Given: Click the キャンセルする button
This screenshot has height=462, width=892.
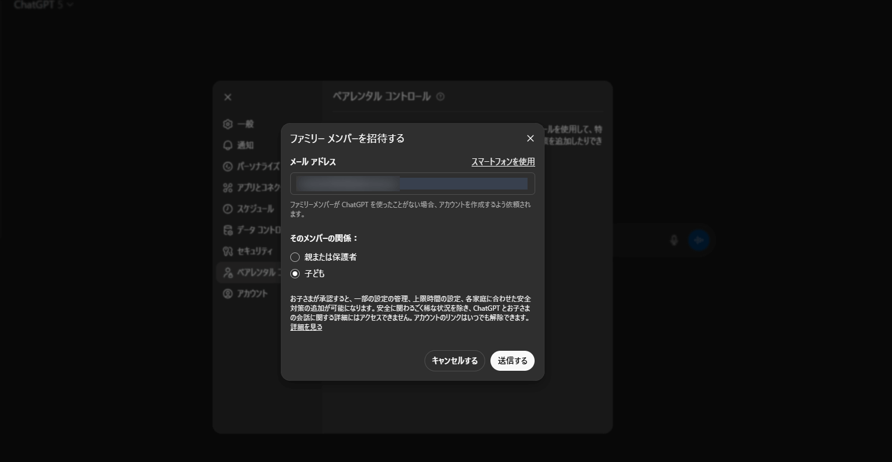Looking at the screenshot, I should point(455,361).
